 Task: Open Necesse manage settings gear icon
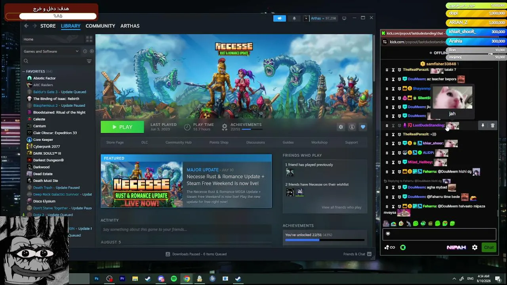(x=341, y=127)
